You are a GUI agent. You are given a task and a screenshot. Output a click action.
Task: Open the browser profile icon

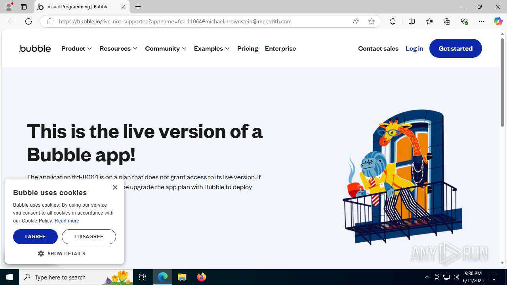point(9,7)
